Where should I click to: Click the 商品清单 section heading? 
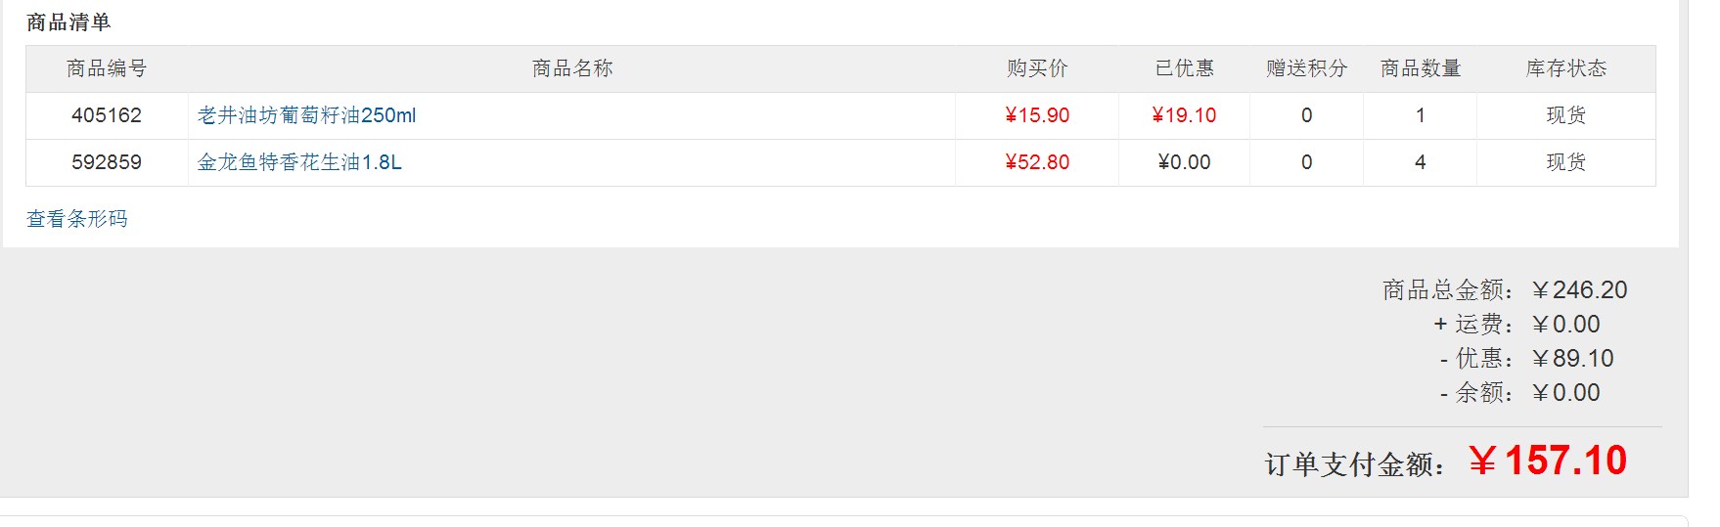(x=68, y=22)
